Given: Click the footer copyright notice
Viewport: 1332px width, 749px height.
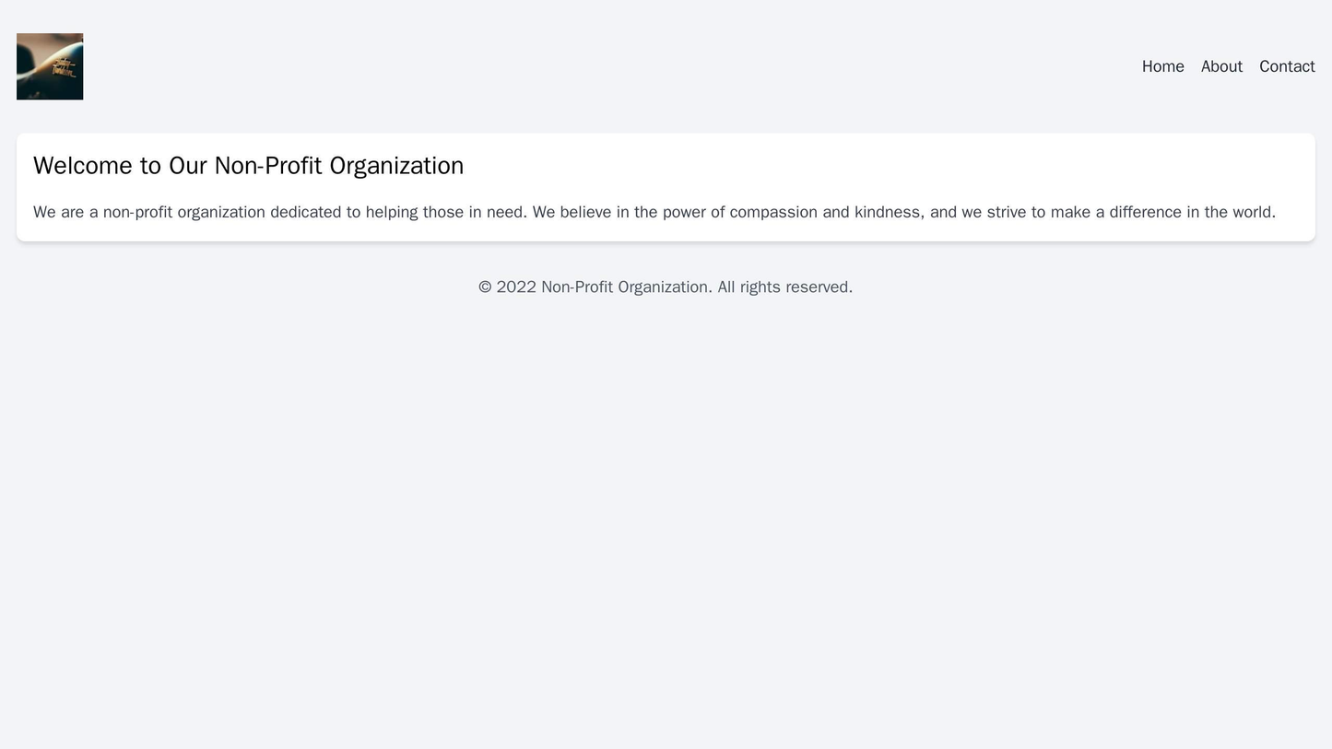Looking at the screenshot, I should (x=665, y=287).
